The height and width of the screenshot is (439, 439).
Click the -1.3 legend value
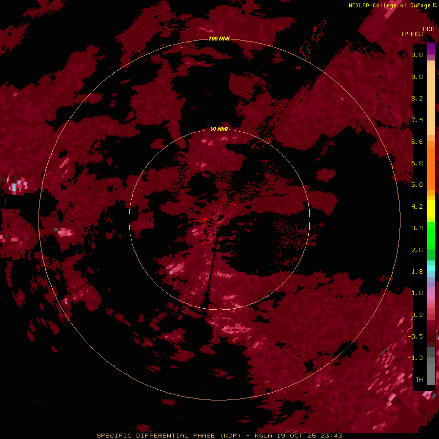pos(415,358)
